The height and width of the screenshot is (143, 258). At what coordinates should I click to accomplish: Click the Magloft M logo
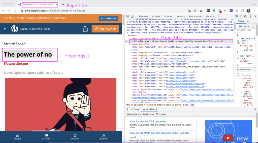(14, 29)
